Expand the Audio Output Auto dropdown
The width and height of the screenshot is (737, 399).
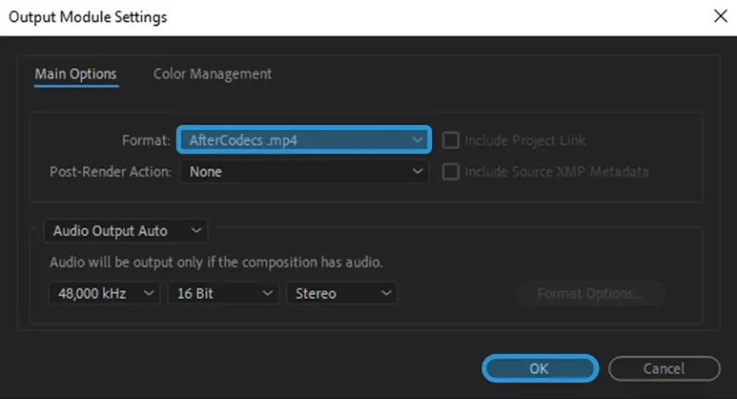click(125, 230)
